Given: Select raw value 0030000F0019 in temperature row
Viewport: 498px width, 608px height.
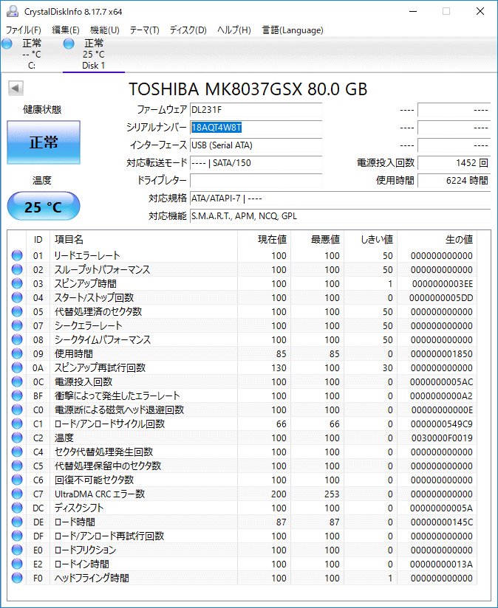Looking at the screenshot, I should coord(442,438).
